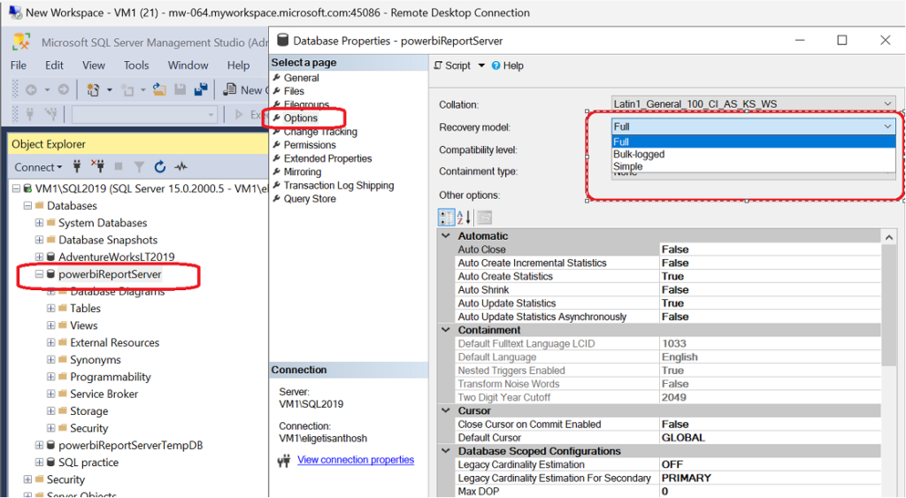The image size is (906, 498).
Task: Click the Add New Item greyed icon
Action: click(127, 89)
